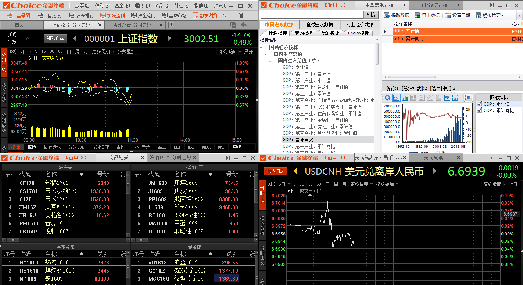523x285 pixels.
Task: Switch 上证指数 chart to 简约版面
Action: [228, 51]
